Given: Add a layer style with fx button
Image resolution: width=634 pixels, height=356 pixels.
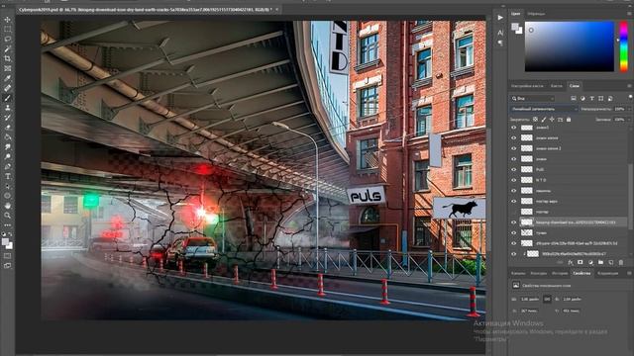Looking at the screenshot, I should coord(571,262).
